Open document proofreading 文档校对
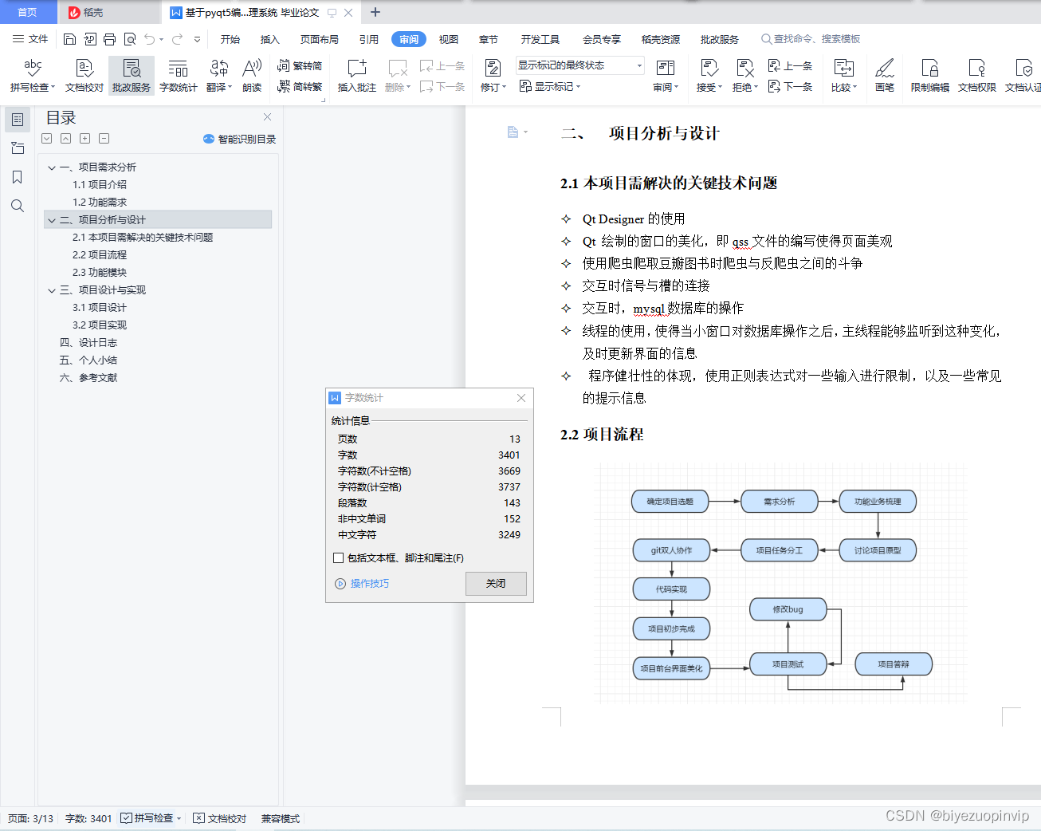Screen dimensions: 1041x831 (83, 76)
